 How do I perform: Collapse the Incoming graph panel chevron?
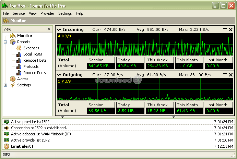click(59, 30)
